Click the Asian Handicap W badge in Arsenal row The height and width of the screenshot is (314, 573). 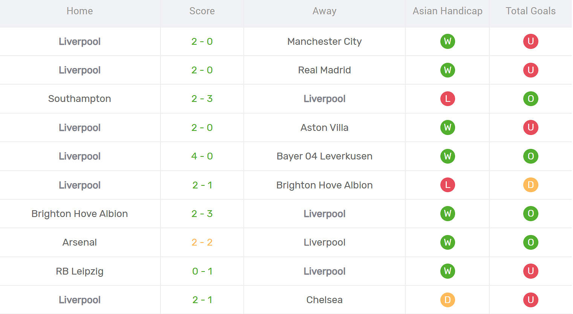[448, 242]
